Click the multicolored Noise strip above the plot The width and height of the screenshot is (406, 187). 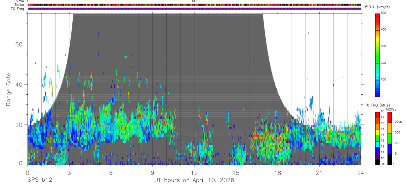pyautogui.click(x=194, y=5)
